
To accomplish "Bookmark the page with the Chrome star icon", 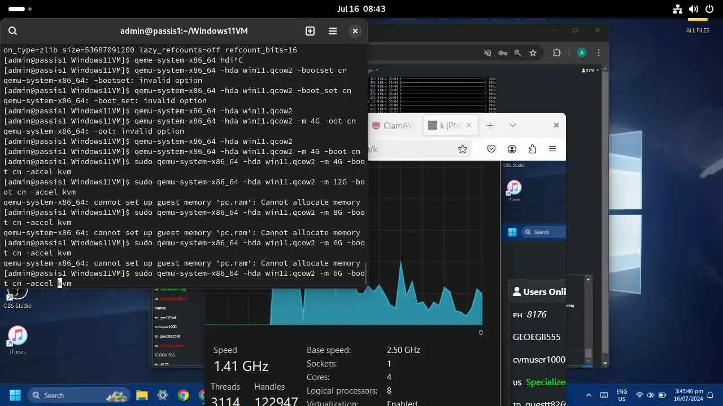I will (x=533, y=53).
